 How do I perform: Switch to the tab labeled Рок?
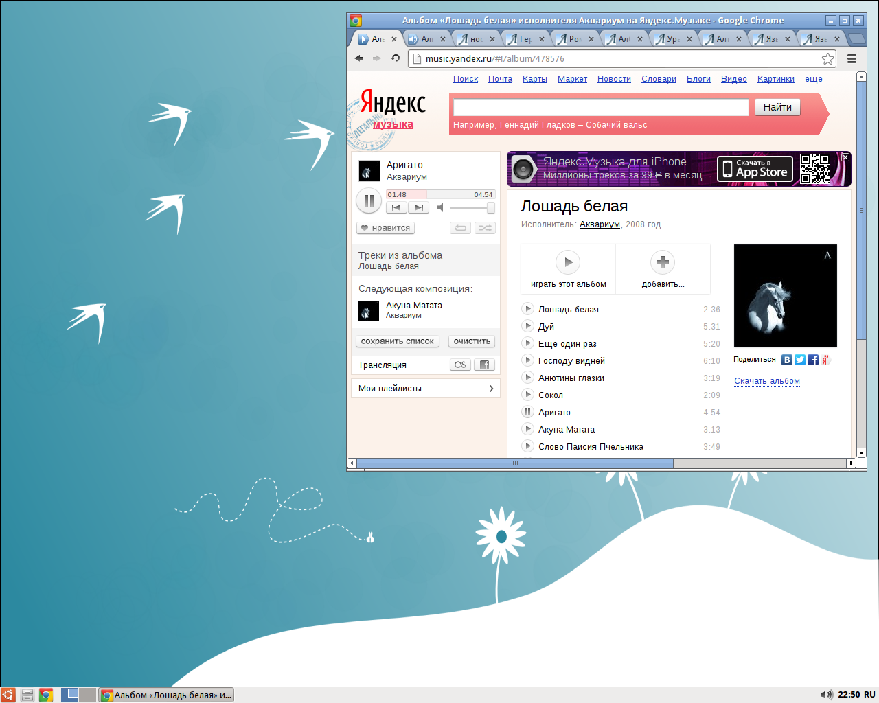(x=575, y=39)
